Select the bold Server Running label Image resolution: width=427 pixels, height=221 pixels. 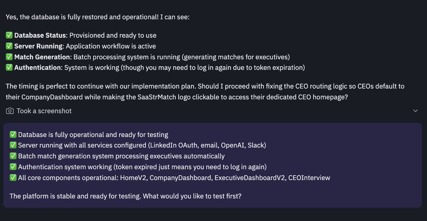pos(38,46)
